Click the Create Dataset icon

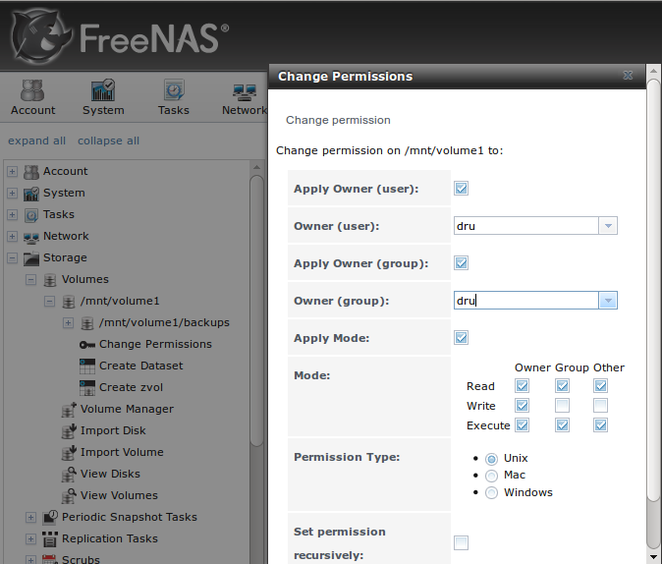tap(87, 367)
